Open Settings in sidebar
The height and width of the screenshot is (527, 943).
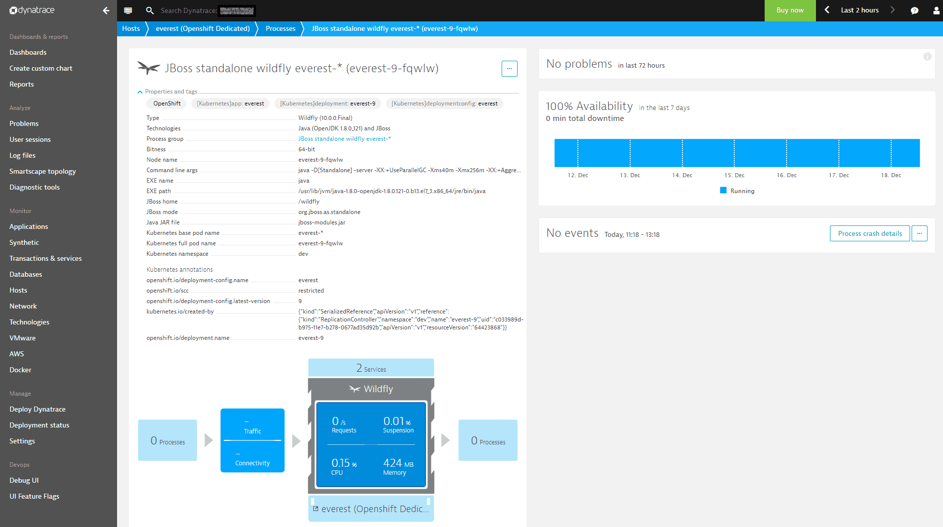[22, 441]
